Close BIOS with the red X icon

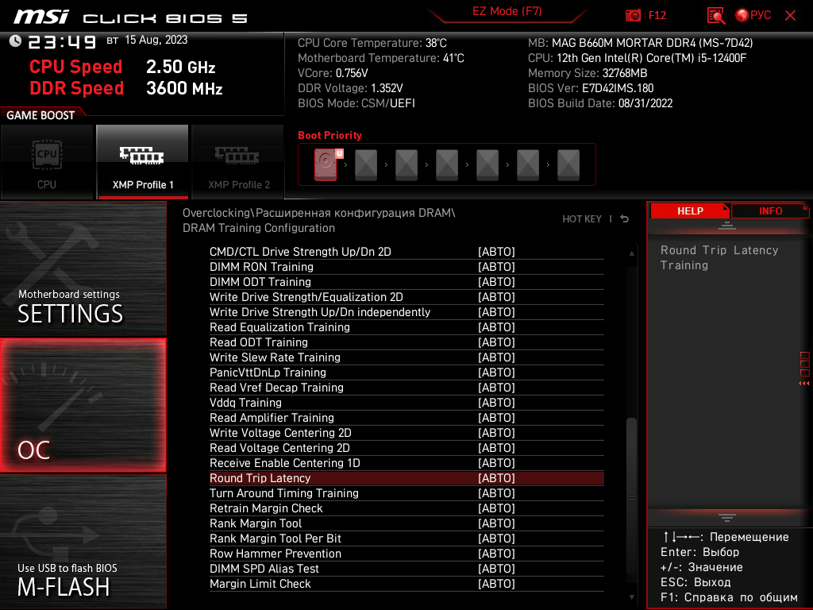click(x=790, y=16)
